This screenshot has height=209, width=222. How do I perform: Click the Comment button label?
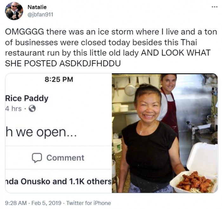tap(65, 158)
